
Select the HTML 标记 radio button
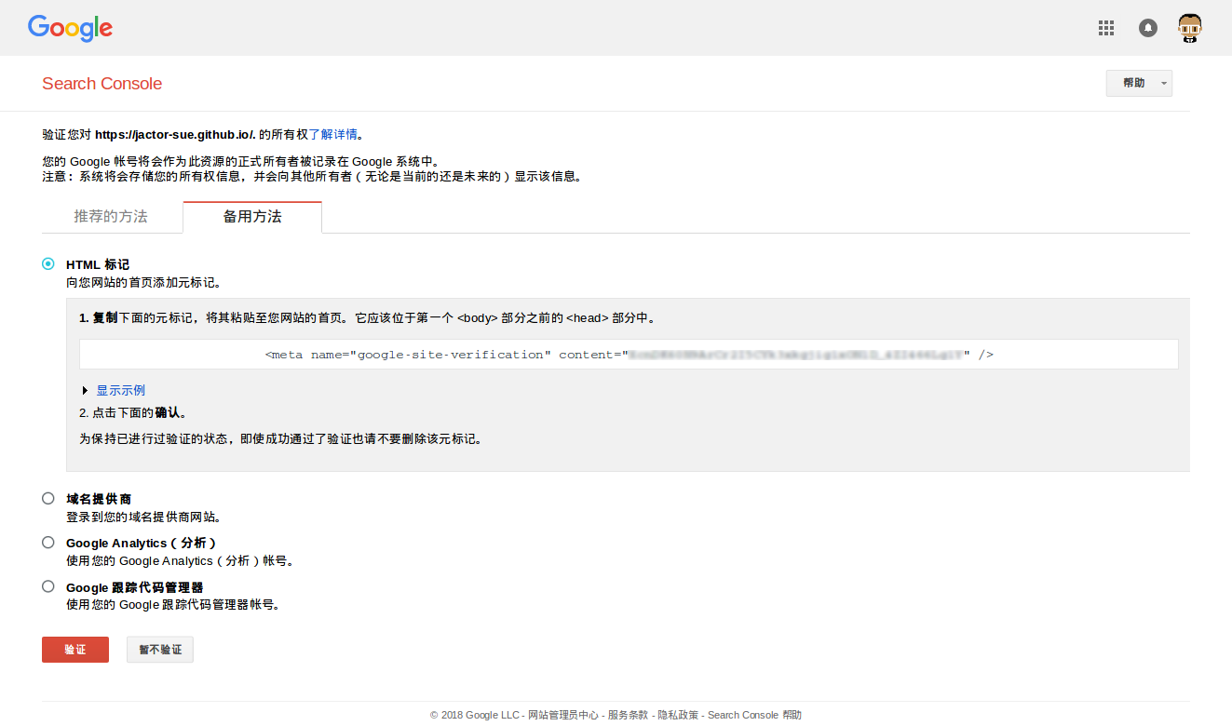tap(48, 264)
